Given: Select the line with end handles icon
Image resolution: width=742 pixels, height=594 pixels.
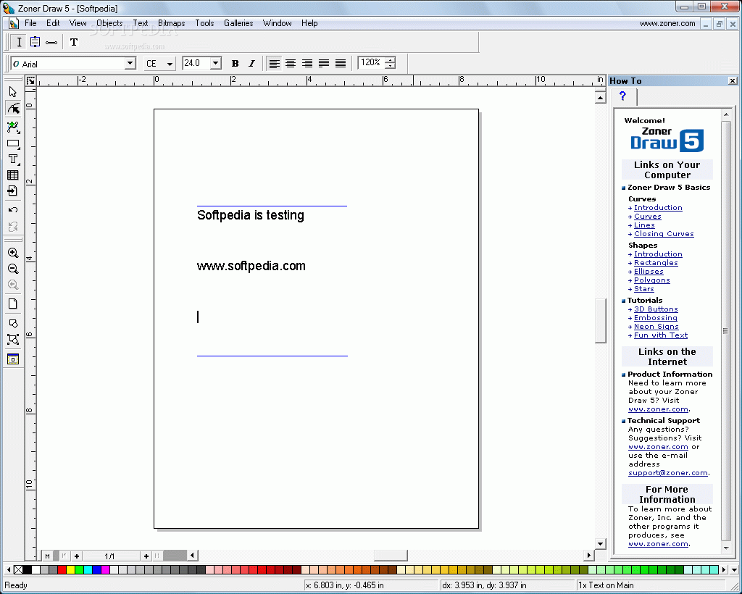Looking at the screenshot, I should (51, 42).
